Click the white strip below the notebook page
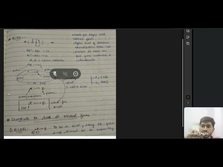Viewport: 223px width, 167px height. [60, 137]
